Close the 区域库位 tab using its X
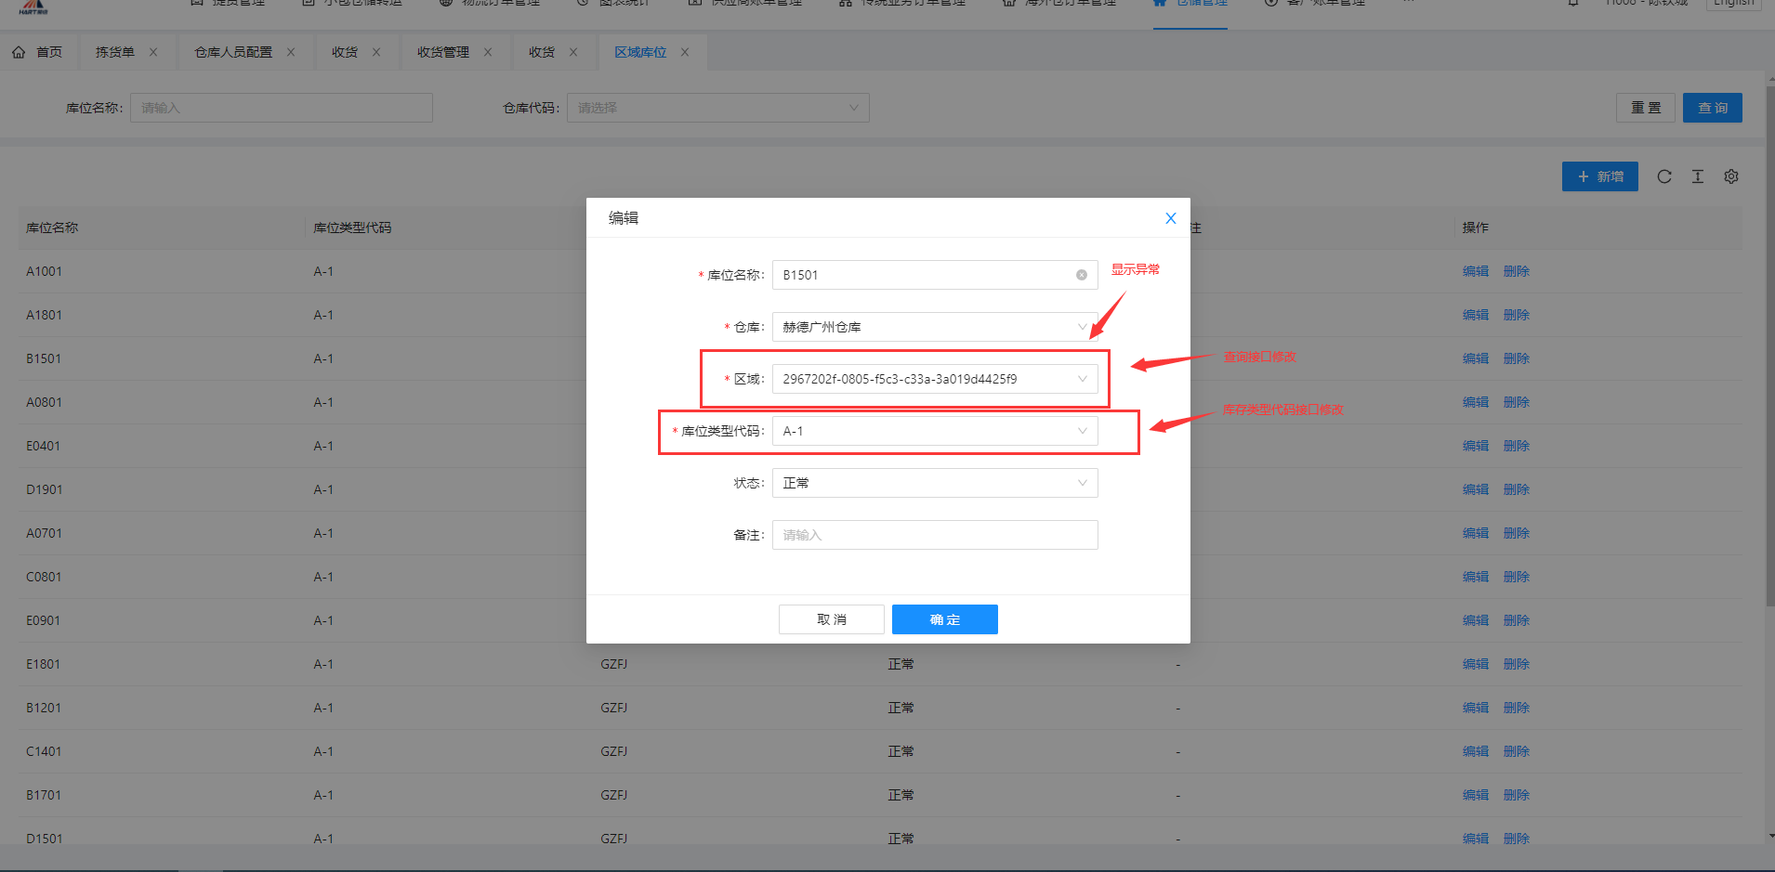Viewport: 1775px width, 872px height. tap(685, 52)
